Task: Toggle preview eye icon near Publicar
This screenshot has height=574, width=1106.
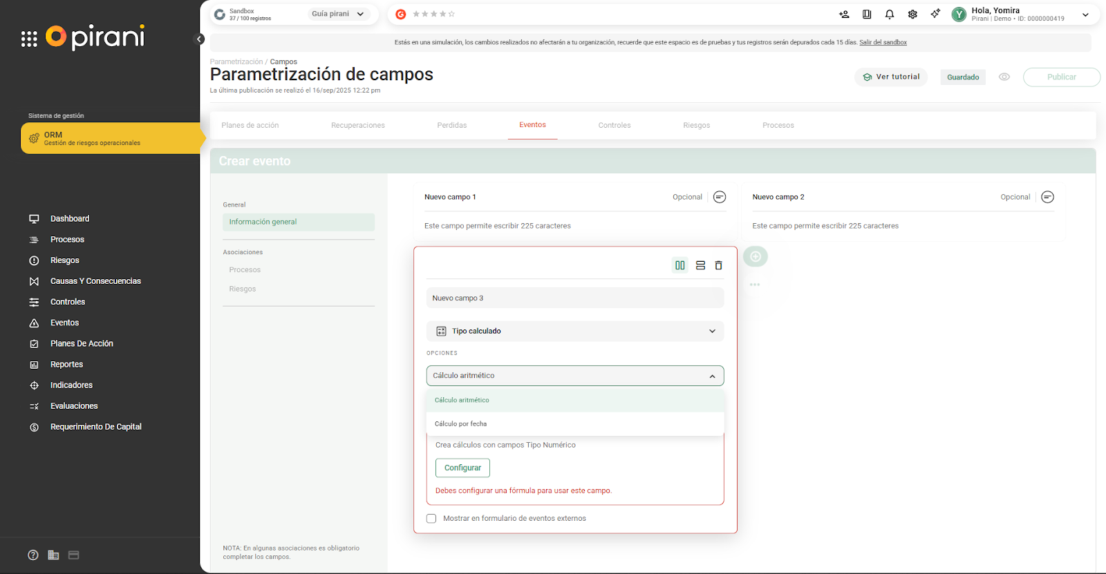Action: [1004, 77]
